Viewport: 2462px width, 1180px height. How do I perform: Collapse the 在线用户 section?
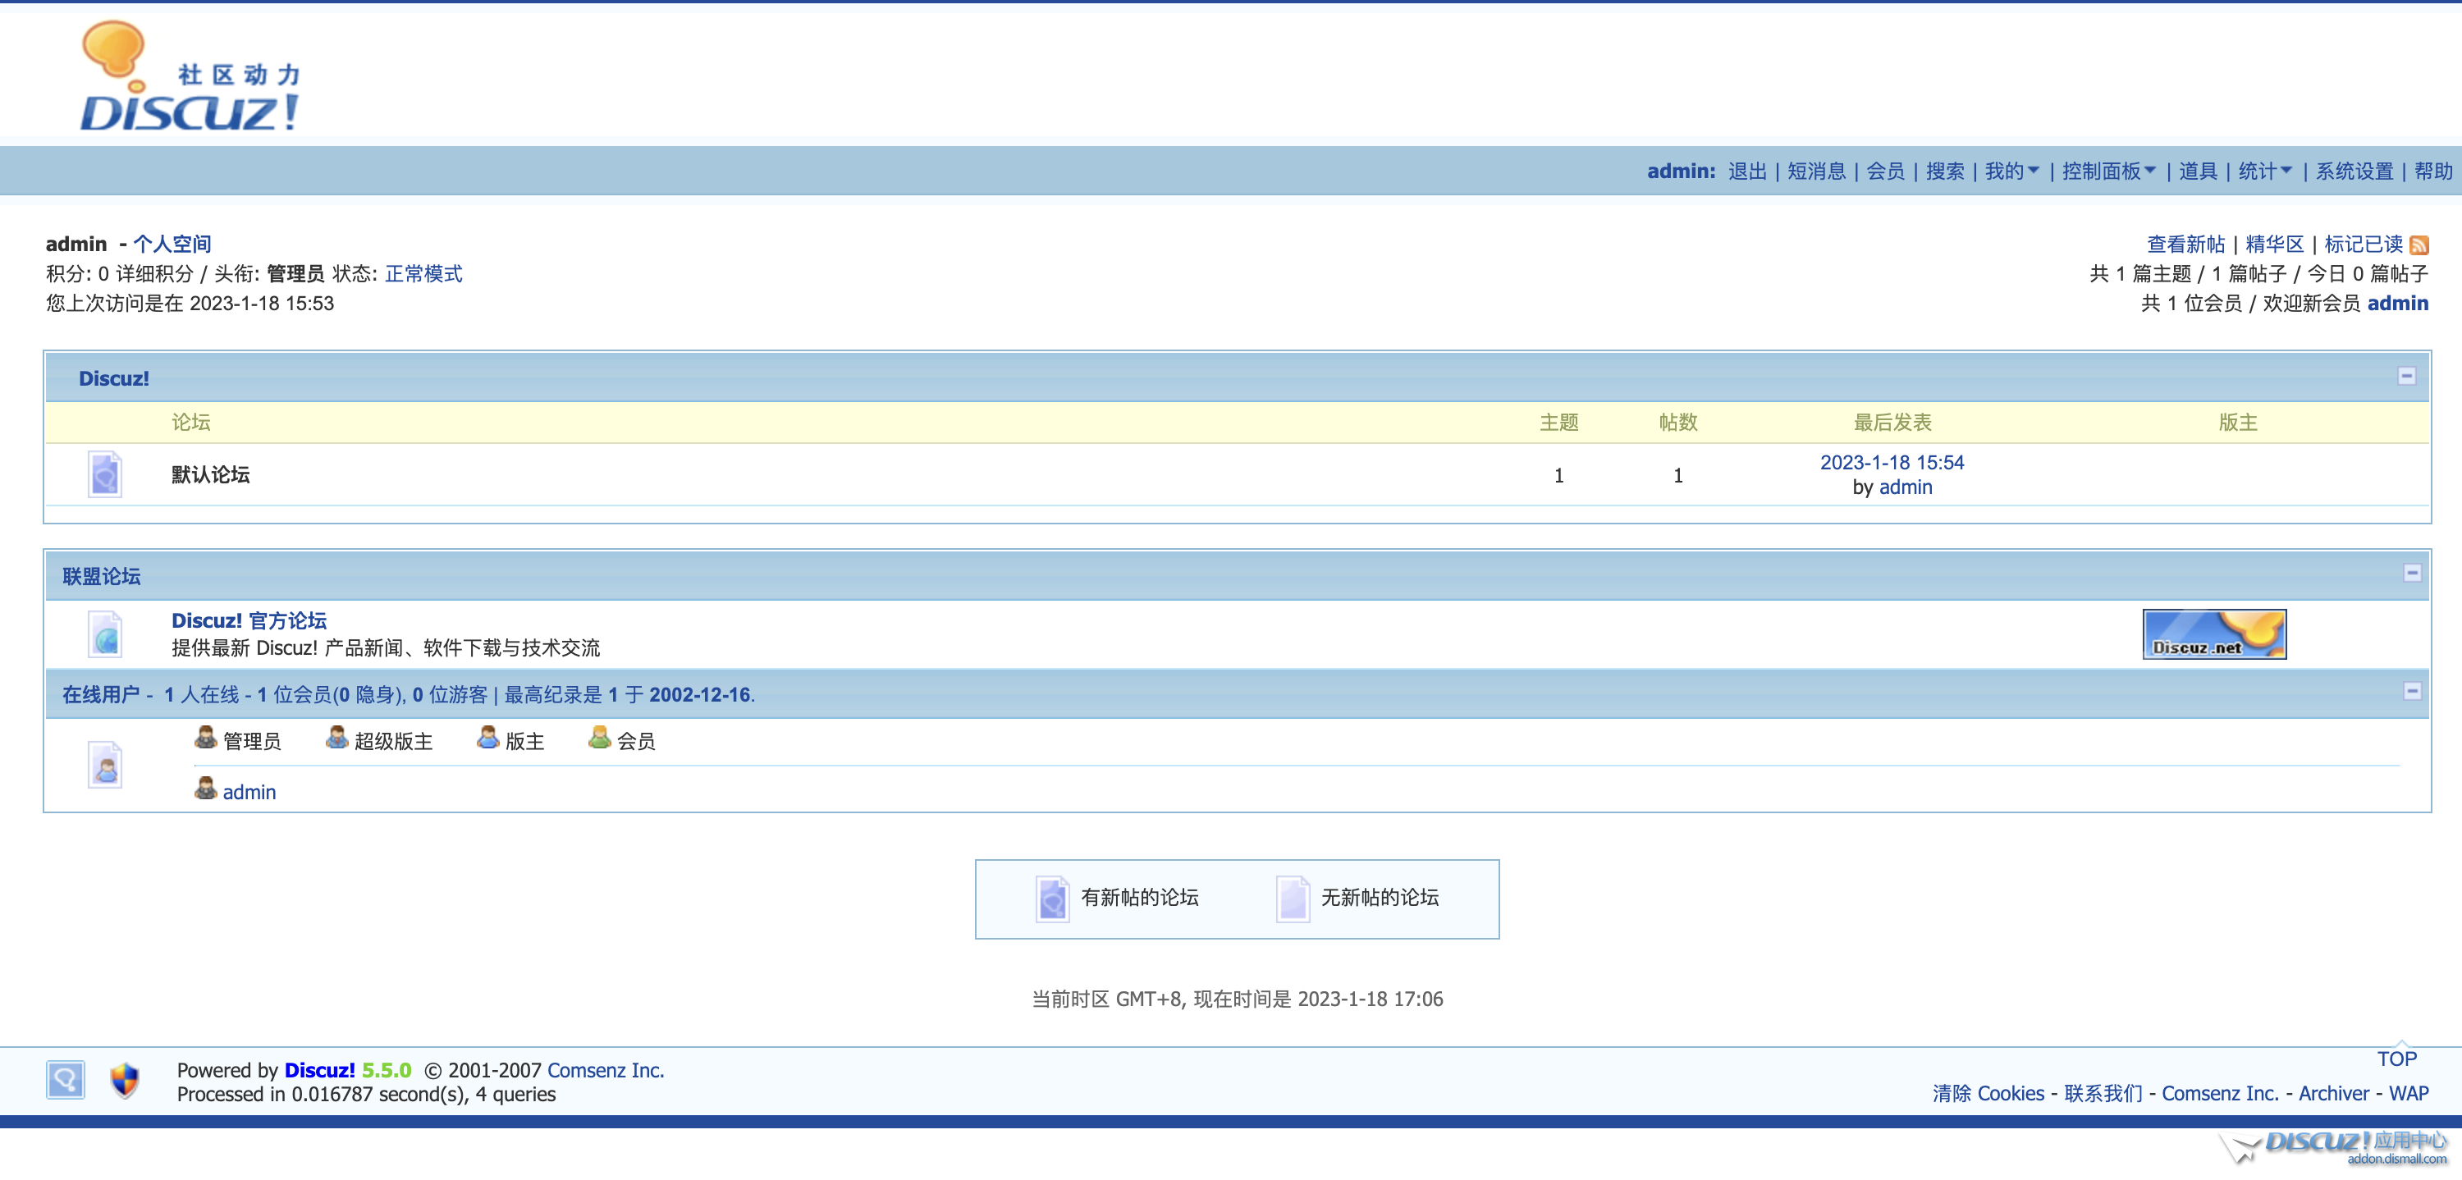2411,692
